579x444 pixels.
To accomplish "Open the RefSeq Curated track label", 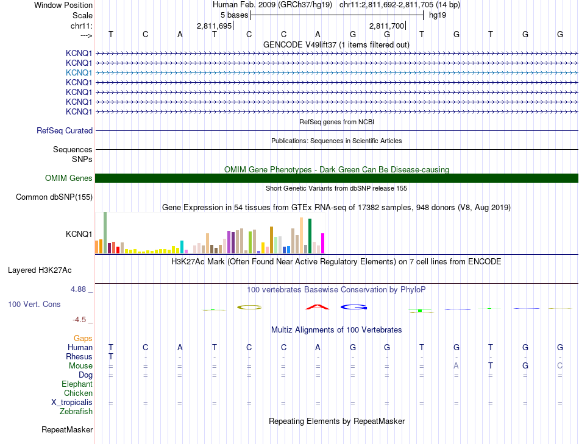I will (65, 131).
